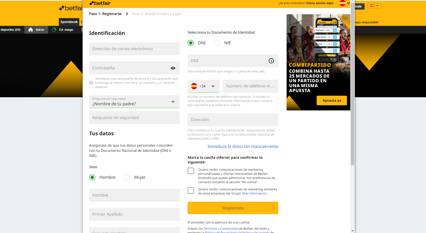The width and height of the screenshot is (426, 233).
Task: Click the home icon next to Inicio
Action: click(x=31, y=29)
